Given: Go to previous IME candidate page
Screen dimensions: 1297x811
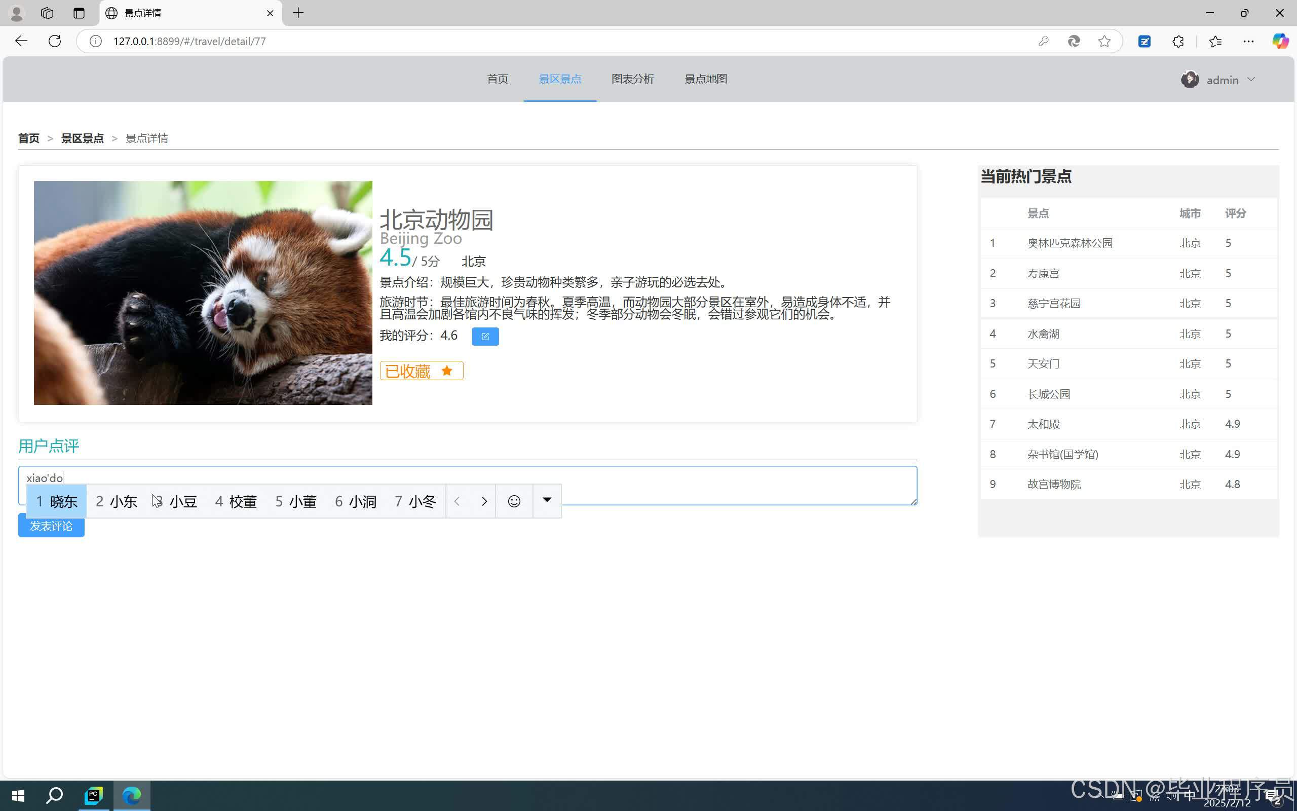Looking at the screenshot, I should point(456,501).
